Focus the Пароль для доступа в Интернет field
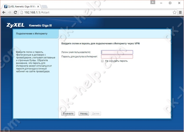Screen dimensions: 184x132 pyautogui.click(x=117, y=57)
